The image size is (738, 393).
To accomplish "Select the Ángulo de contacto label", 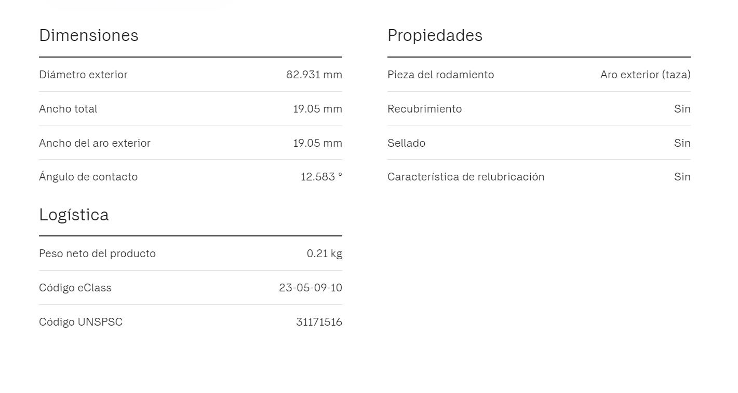I will 88,177.
